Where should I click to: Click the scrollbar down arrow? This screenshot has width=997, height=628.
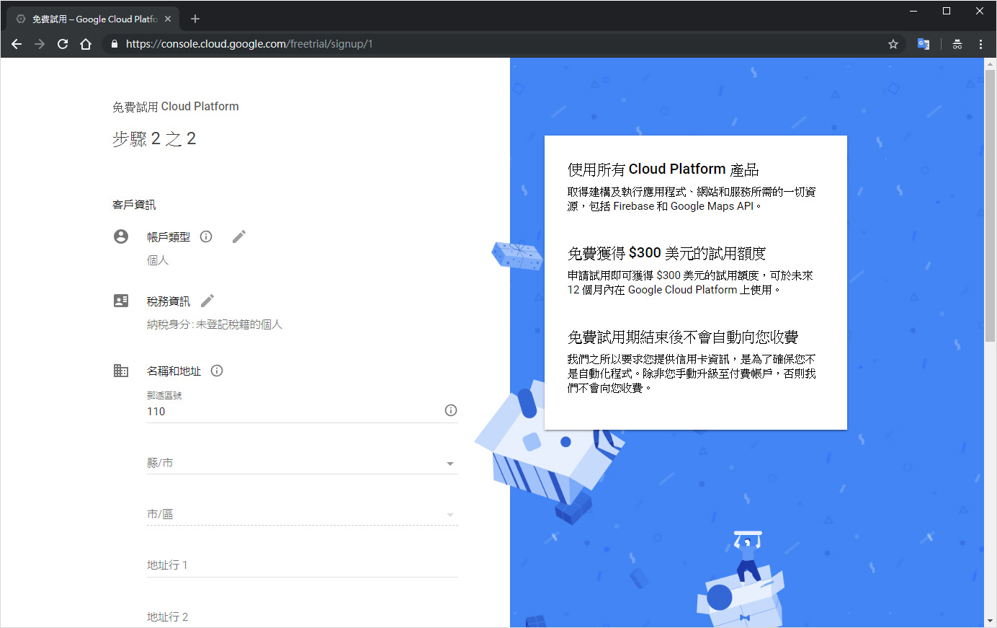click(x=991, y=620)
